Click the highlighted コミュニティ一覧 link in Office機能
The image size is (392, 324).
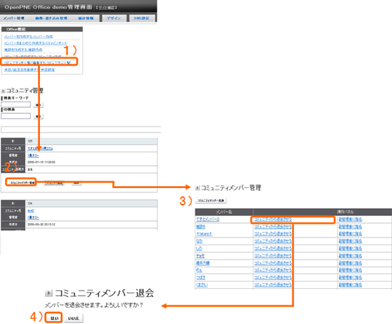pos(37,62)
